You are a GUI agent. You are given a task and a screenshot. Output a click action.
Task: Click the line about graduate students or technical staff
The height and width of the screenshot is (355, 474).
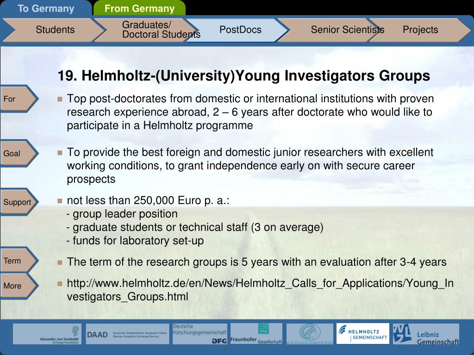pyautogui.click(x=195, y=227)
